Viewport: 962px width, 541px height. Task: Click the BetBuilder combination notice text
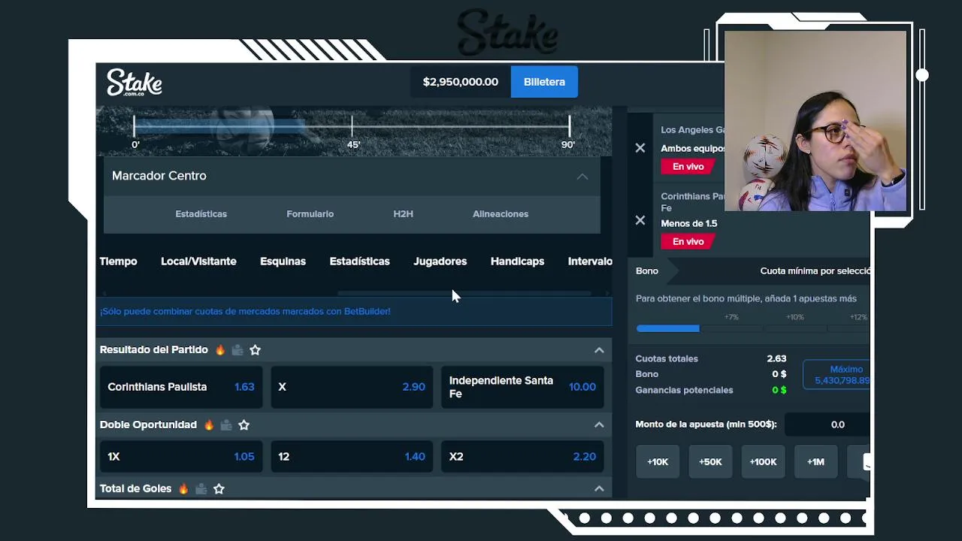[245, 312]
